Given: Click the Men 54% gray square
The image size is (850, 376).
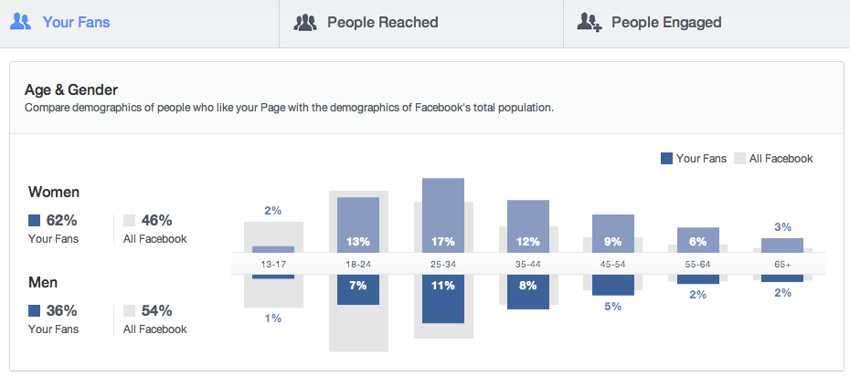Looking at the screenshot, I should [129, 310].
